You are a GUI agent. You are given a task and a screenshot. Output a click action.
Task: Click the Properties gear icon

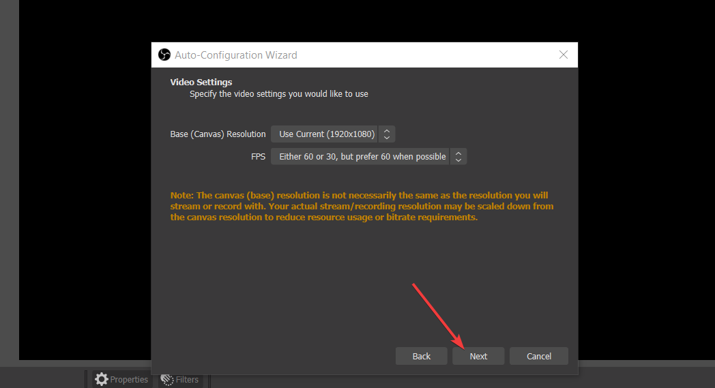[x=102, y=379]
